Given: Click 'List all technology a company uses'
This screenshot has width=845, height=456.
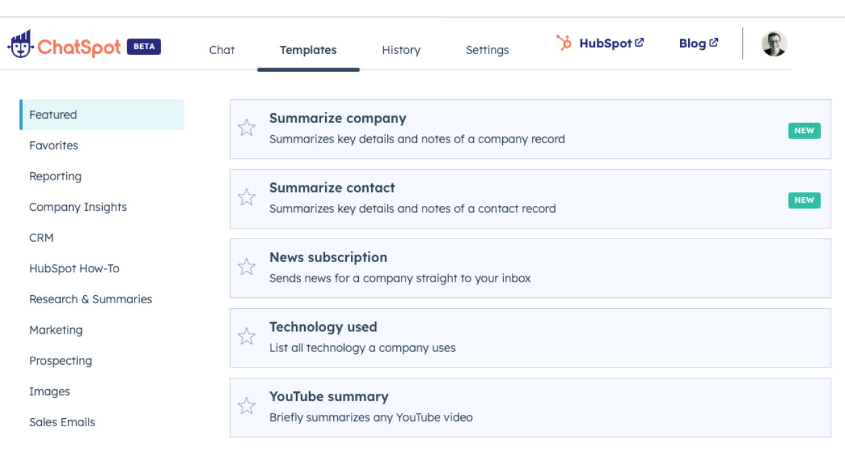Looking at the screenshot, I should [x=362, y=348].
